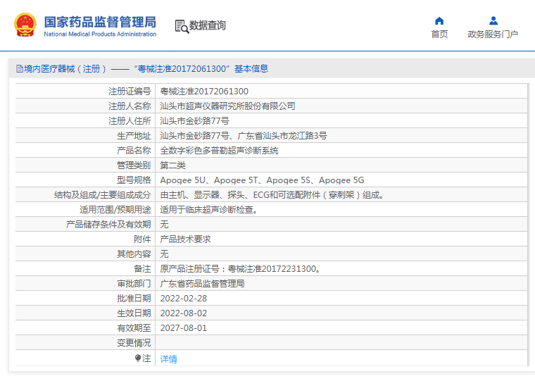Click registrant name 汕头市超声仪器研究所股份有限公司

[227, 106]
